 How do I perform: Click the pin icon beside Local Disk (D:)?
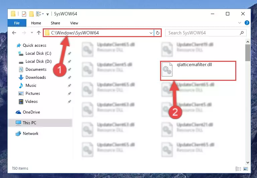point(70,61)
